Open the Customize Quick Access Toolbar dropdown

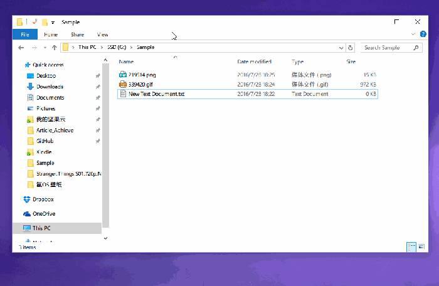click(x=53, y=23)
